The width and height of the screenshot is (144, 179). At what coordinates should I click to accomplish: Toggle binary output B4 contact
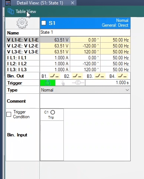click(122, 76)
